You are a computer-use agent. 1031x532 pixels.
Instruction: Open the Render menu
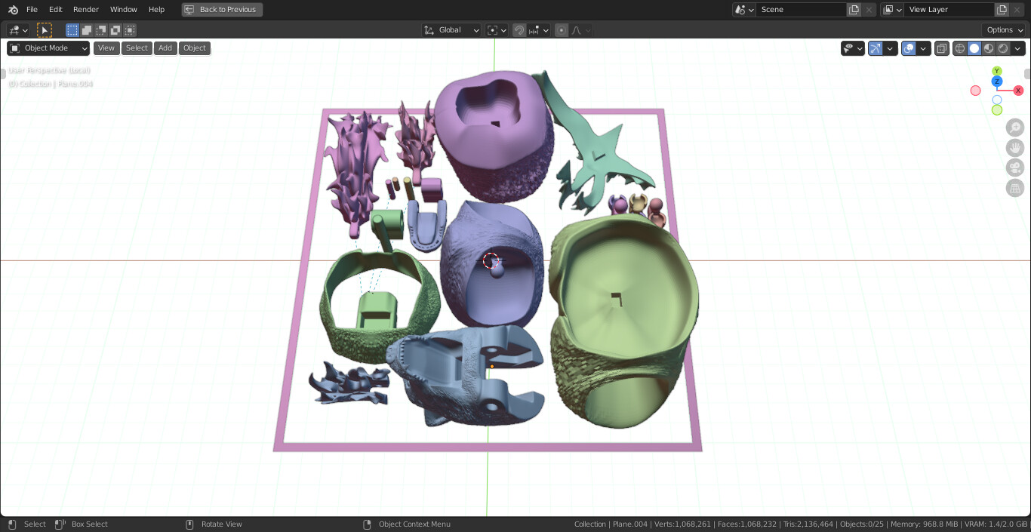(85, 9)
